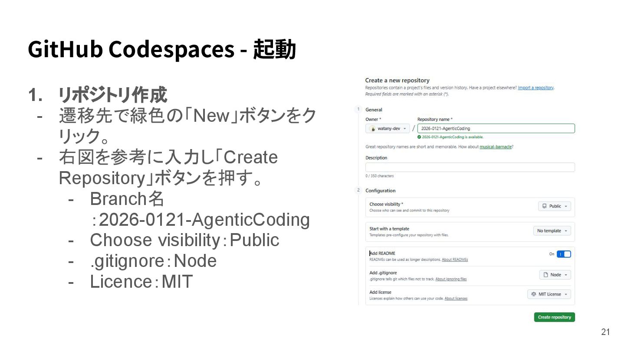Image resolution: width=625 pixels, height=351 pixels.
Task: Click the green availability checkmark icon
Action: tap(419, 137)
